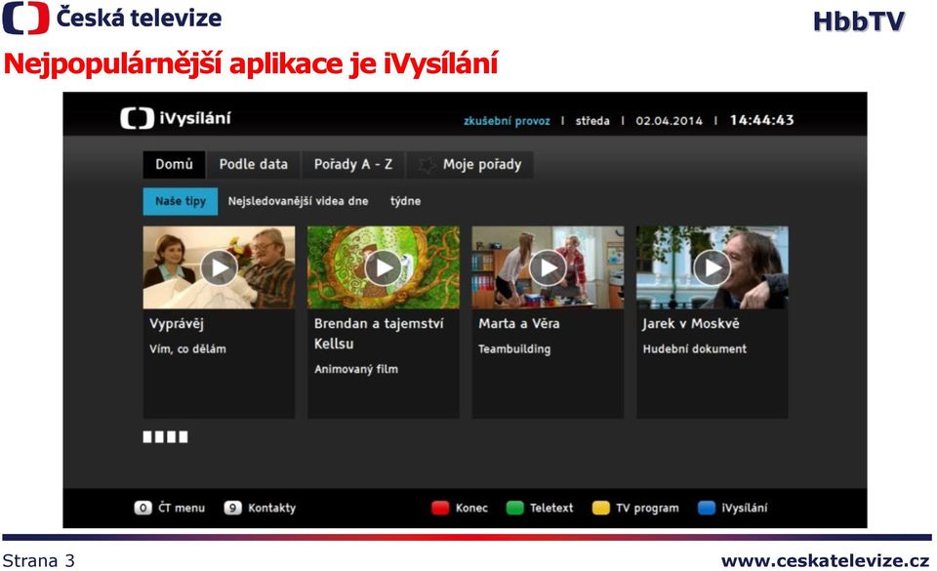Select the second pagination square
937x571 pixels.
pos(159,437)
